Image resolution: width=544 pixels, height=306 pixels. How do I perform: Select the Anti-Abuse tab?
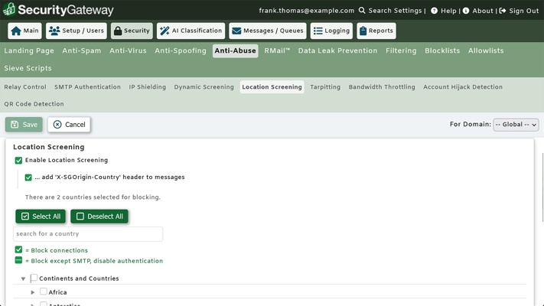pyautogui.click(x=235, y=50)
